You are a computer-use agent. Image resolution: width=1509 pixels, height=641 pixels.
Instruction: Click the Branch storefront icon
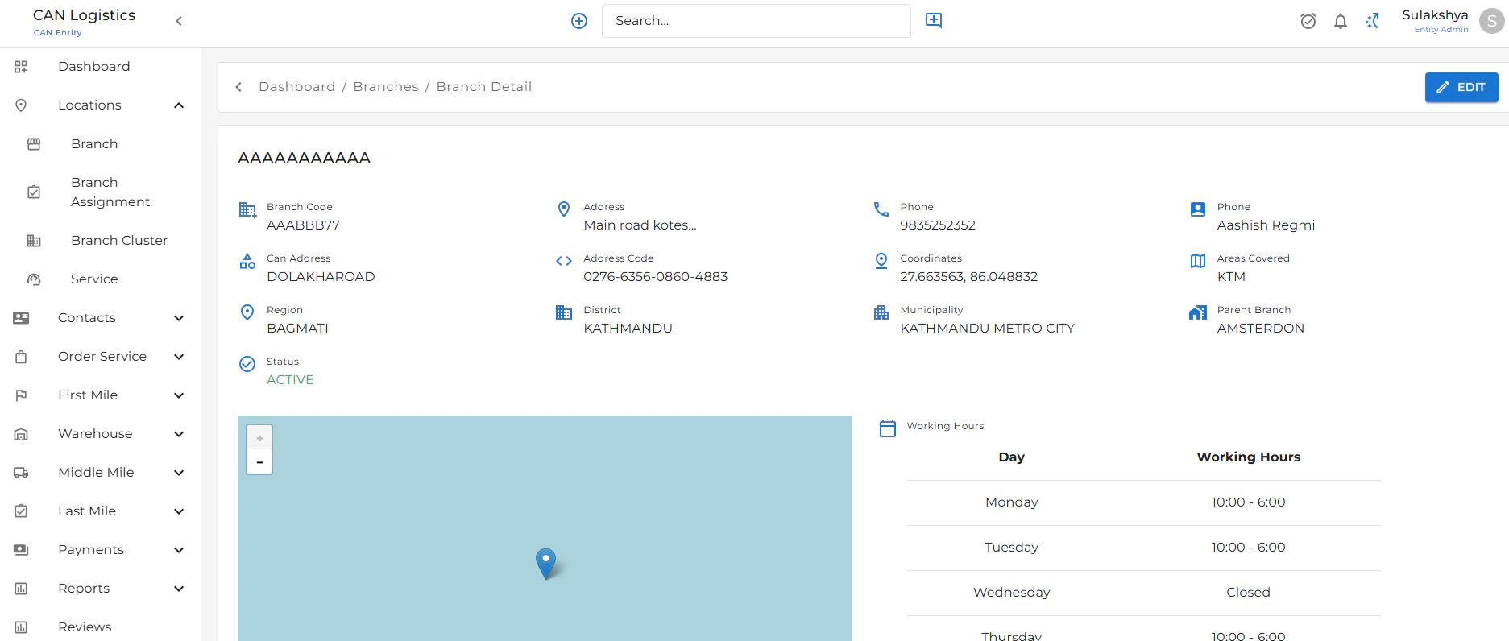34,144
